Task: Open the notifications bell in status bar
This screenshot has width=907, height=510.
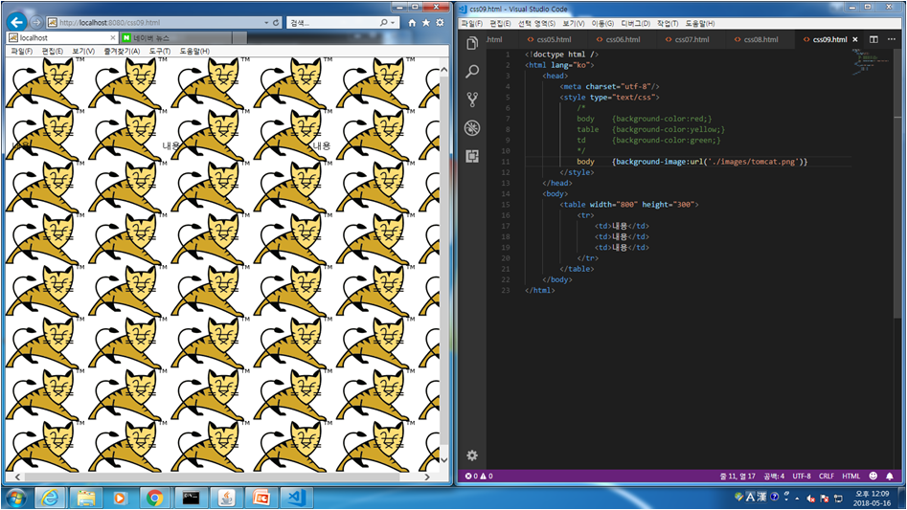Action: point(890,476)
